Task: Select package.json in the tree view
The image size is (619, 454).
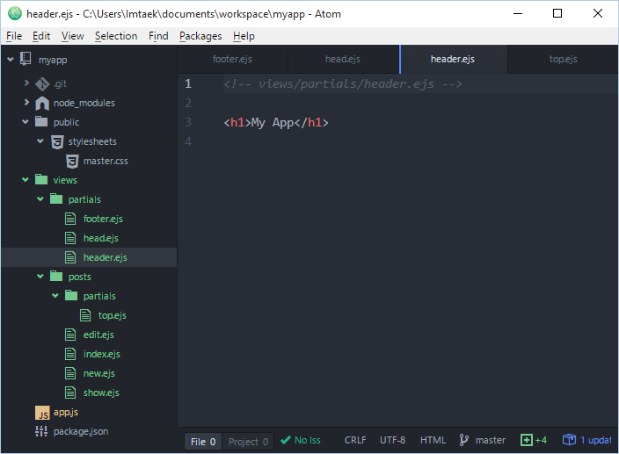Action: (x=81, y=431)
